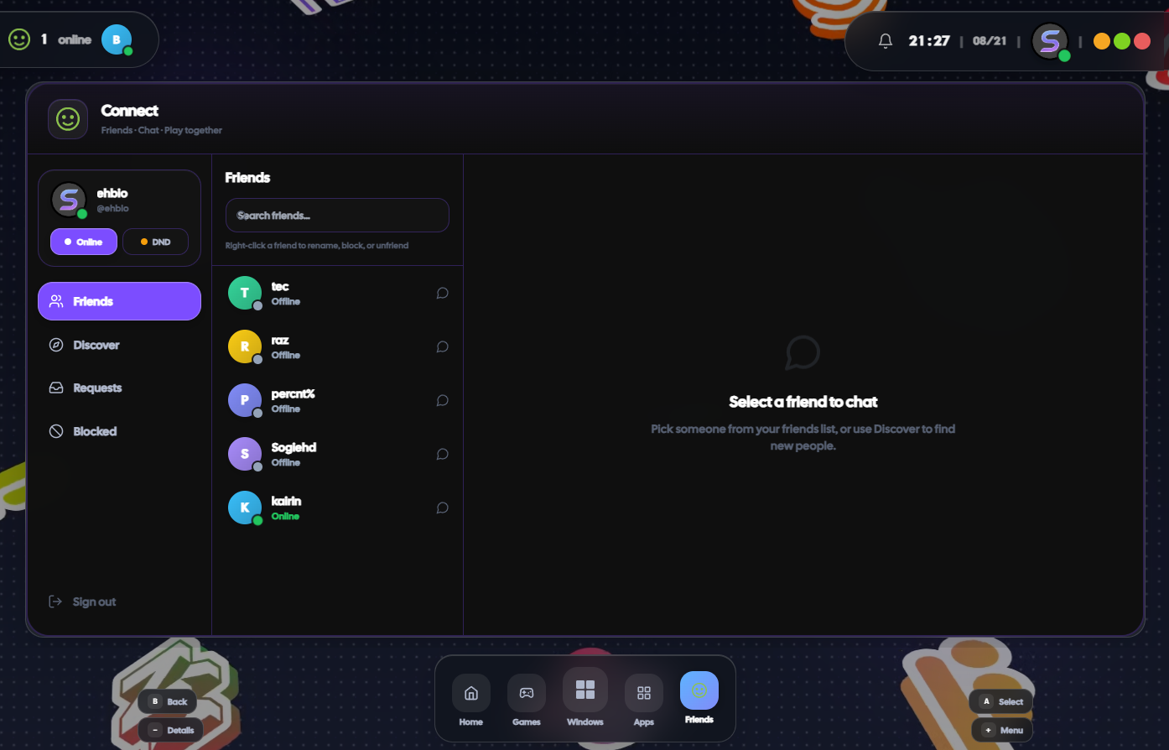This screenshot has width=1169, height=750.
Task: Select friend Soglehd in the list
Action: (338, 455)
